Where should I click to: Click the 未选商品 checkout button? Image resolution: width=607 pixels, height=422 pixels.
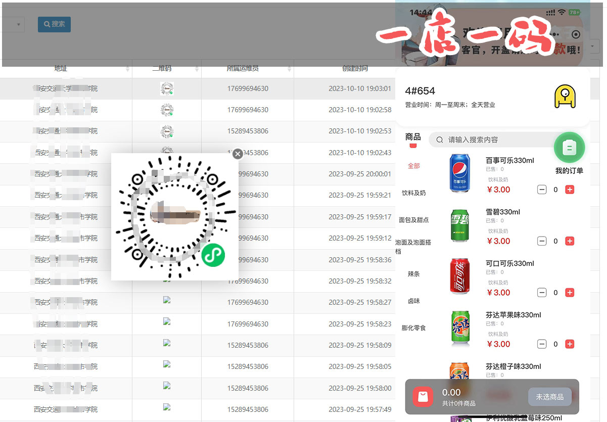click(550, 397)
